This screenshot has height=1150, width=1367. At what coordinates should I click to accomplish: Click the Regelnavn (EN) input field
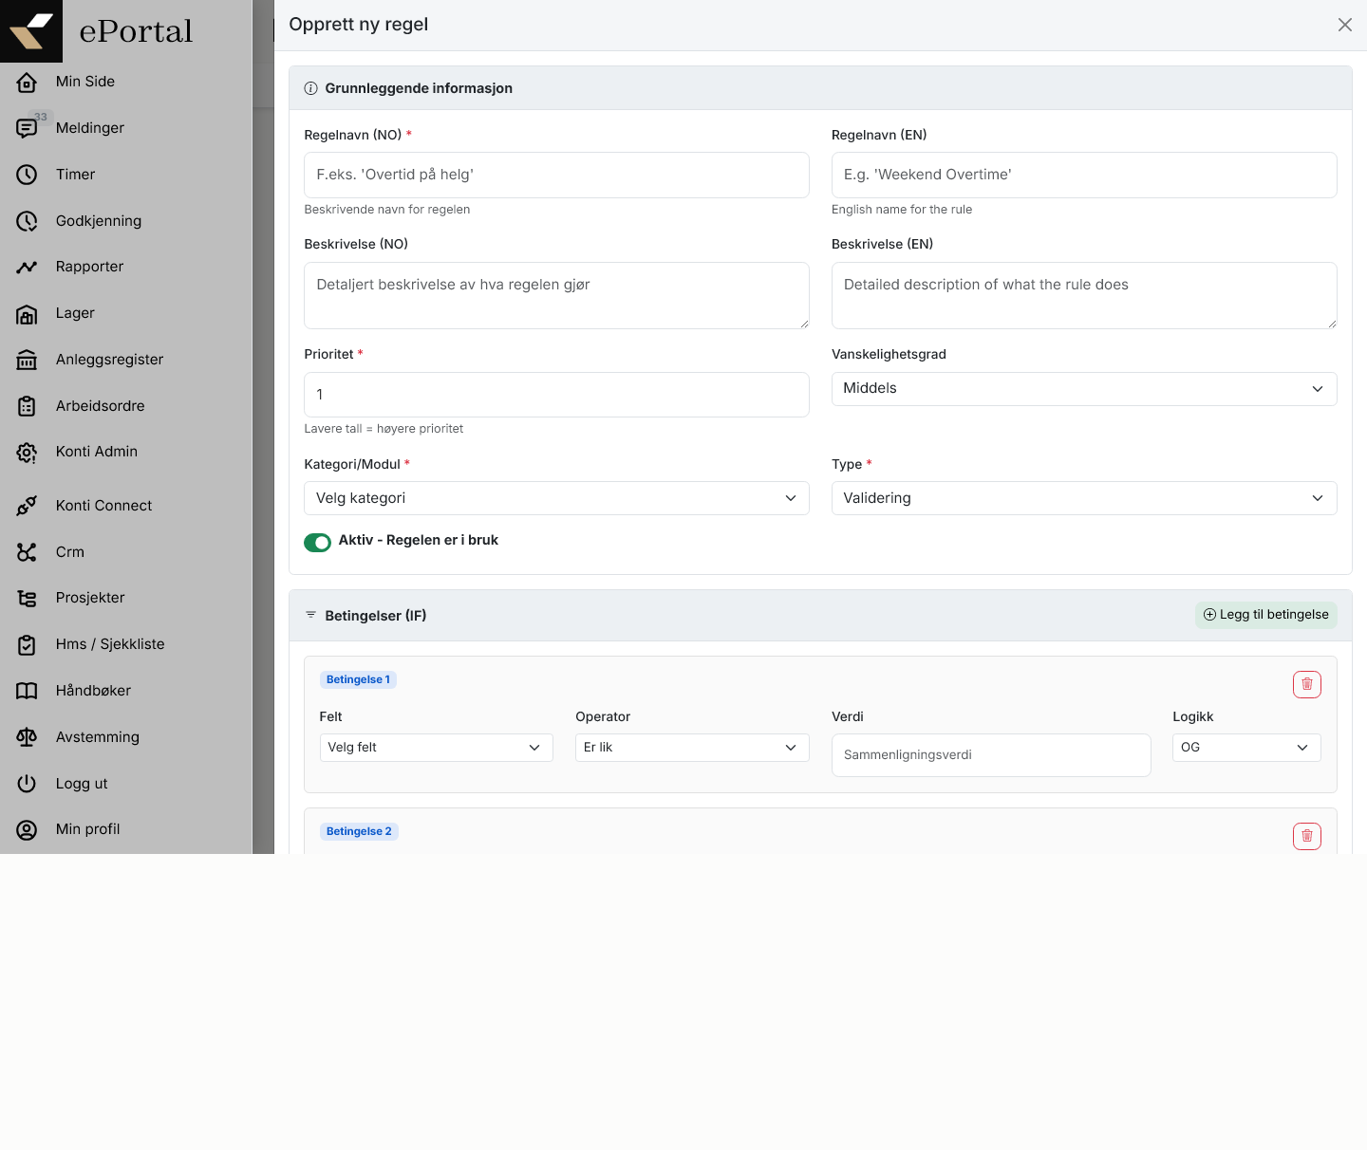[1084, 176]
